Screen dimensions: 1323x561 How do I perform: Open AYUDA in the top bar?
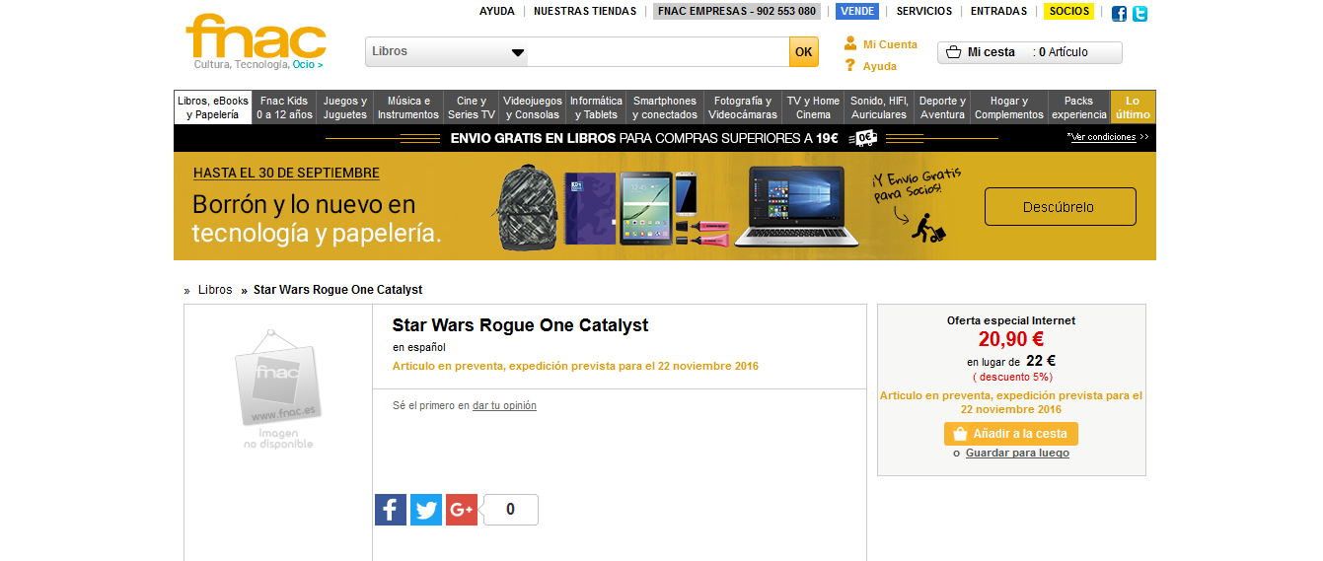point(497,11)
